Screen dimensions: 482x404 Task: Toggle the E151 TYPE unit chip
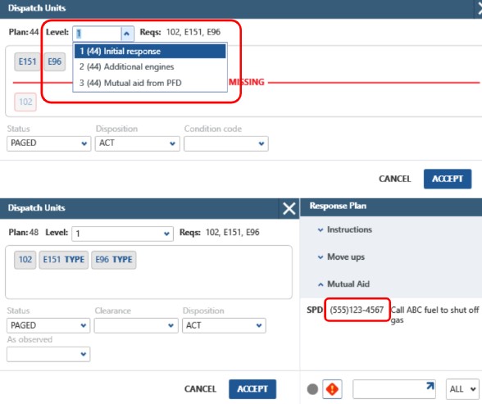64,260
